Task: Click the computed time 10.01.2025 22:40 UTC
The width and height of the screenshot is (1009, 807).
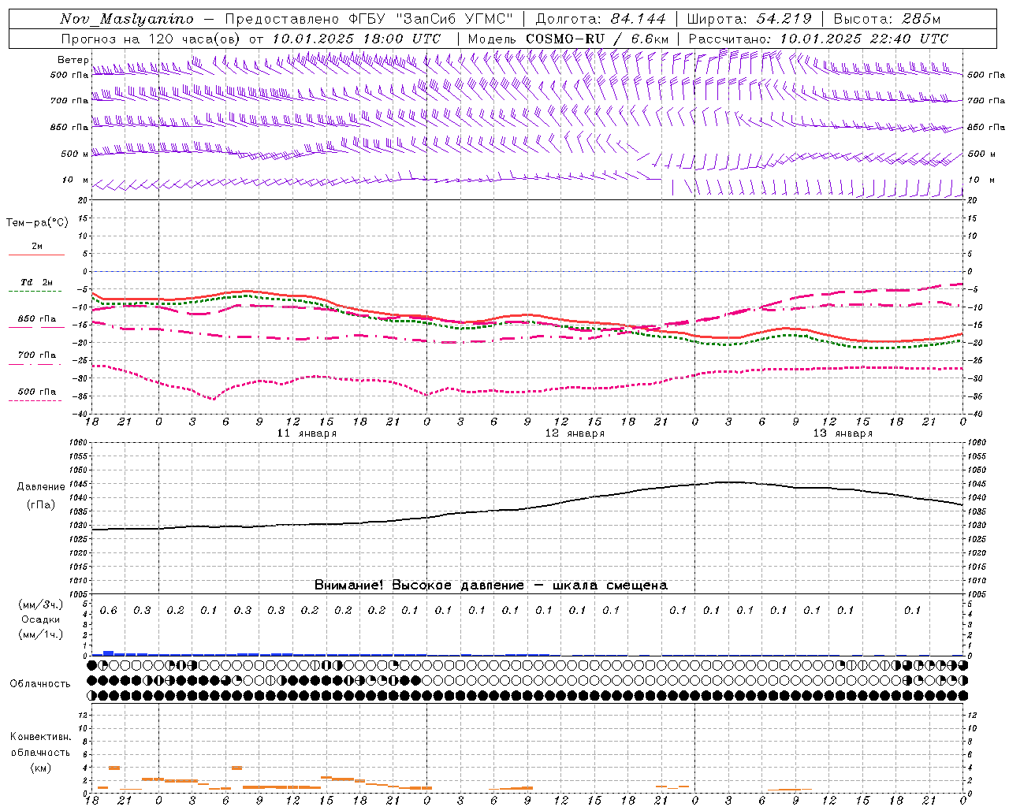Action: click(x=864, y=39)
